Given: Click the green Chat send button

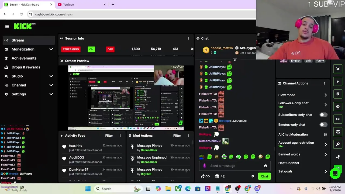Looking at the screenshot, I should 264,176.
